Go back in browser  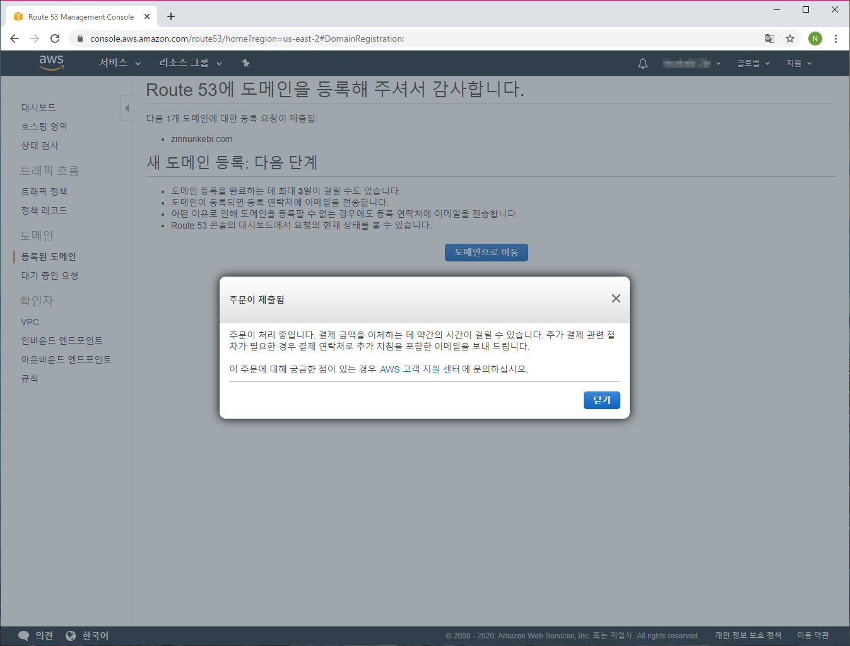pyautogui.click(x=15, y=39)
